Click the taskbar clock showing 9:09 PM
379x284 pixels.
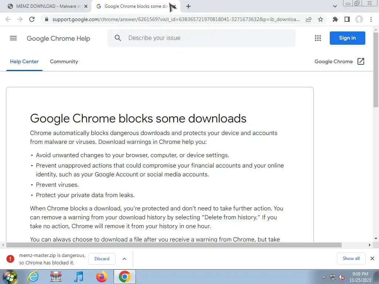pos(360,277)
